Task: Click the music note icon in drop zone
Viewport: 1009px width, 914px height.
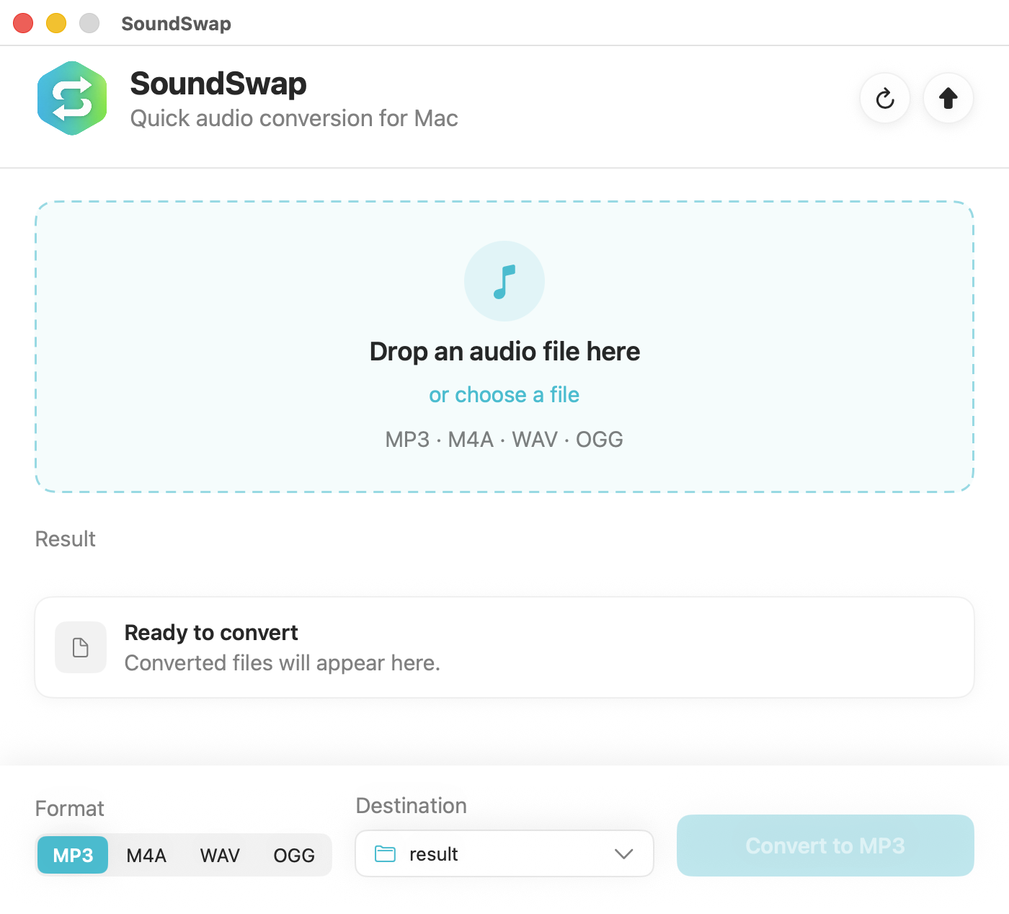Action: pos(504,281)
